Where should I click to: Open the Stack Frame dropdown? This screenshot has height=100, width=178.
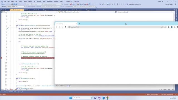(84, 7)
